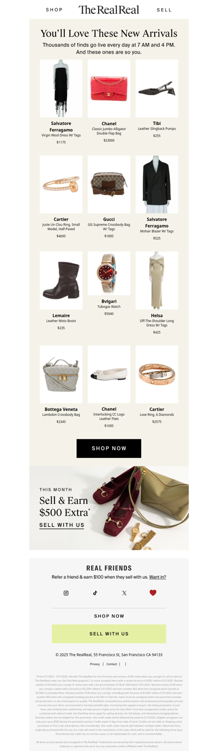
Task: Open the SELL link in header
Action: point(164,10)
